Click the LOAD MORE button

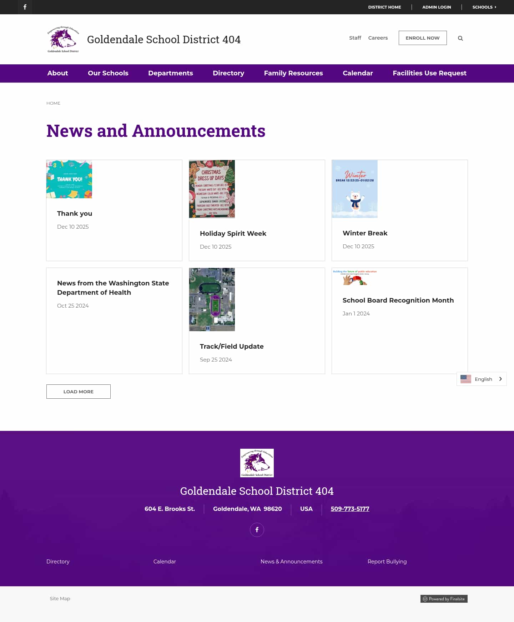(79, 392)
